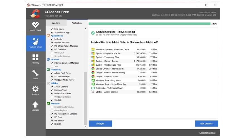
Task: Open the Tools wrench icon
Action: pyautogui.click(x=36, y=73)
